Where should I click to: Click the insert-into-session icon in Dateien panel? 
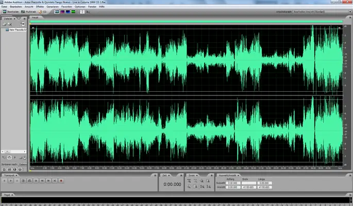(22, 24)
